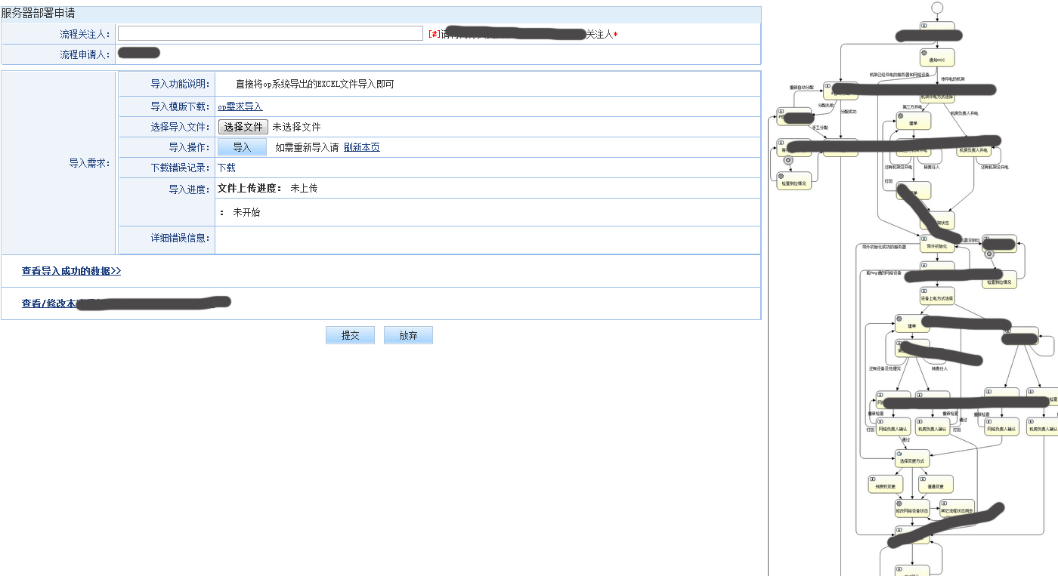Select the 普通变更 node
The width and height of the screenshot is (1058, 576).
click(936, 484)
